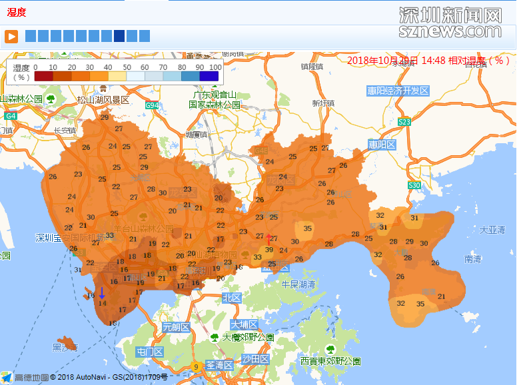Click the 高德地图 logo icon
Viewport: 517px width, 385px height.
pyautogui.click(x=7, y=377)
